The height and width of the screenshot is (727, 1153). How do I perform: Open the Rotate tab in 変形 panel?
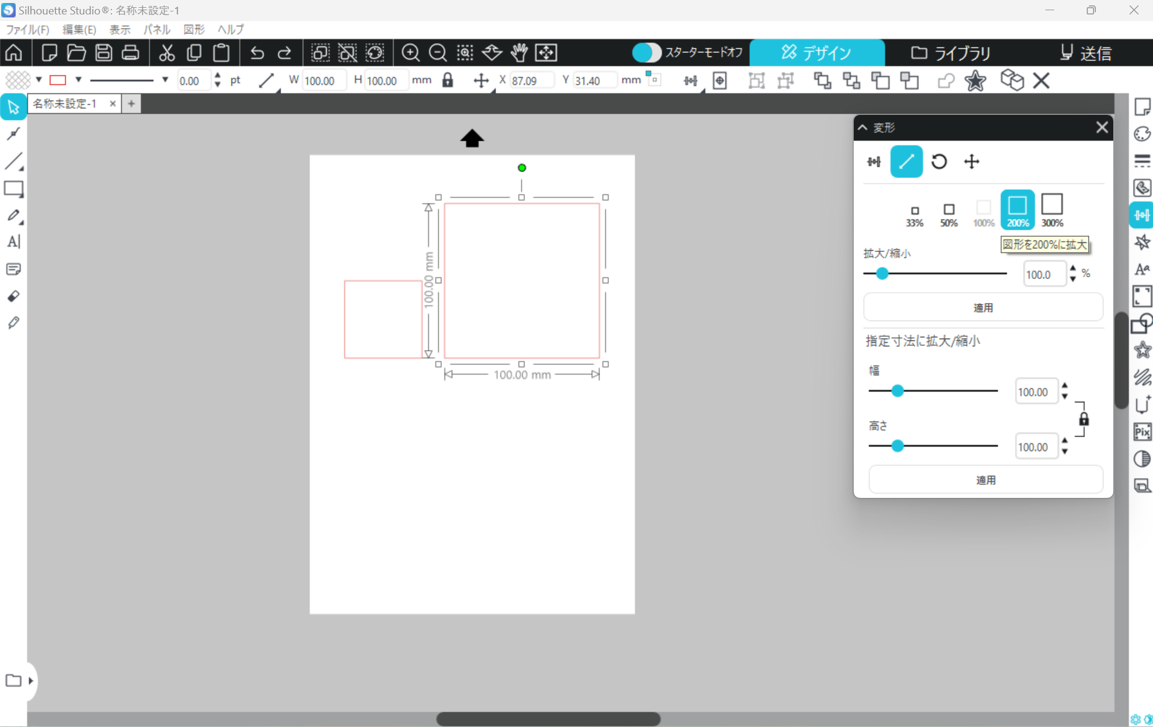(x=939, y=161)
